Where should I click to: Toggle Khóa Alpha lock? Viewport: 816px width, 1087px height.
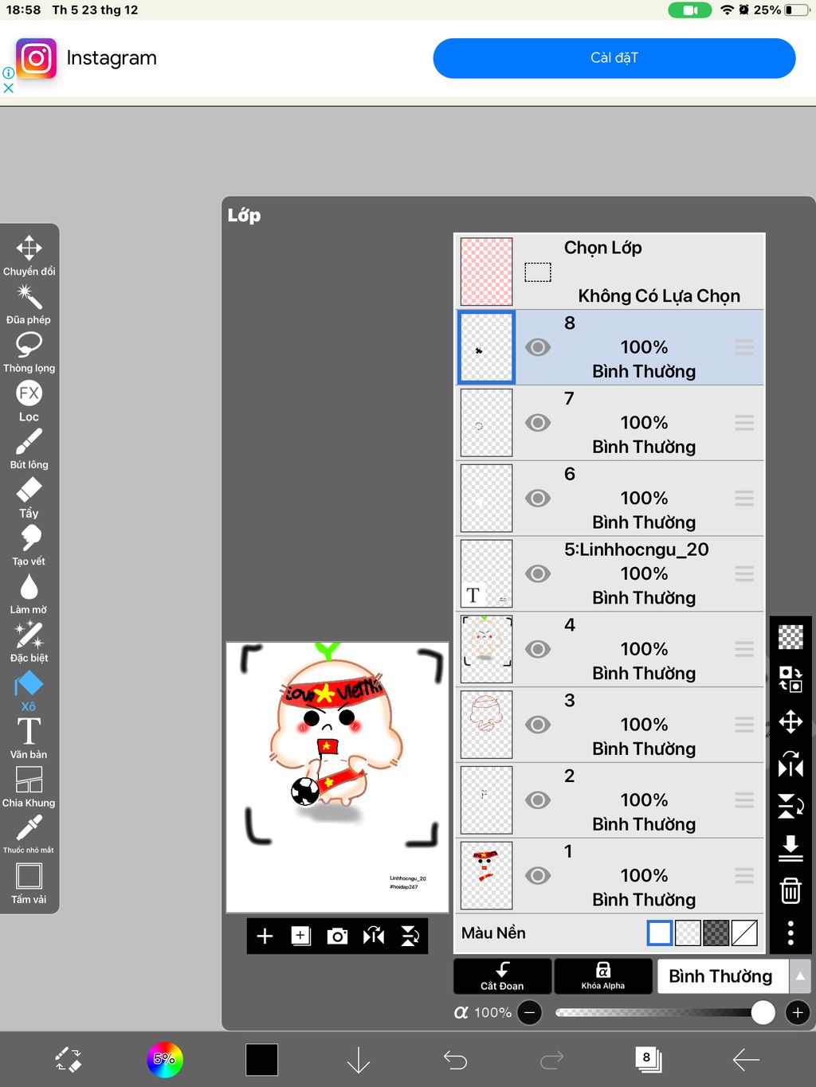pyautogui.click(x=603, y=976)
